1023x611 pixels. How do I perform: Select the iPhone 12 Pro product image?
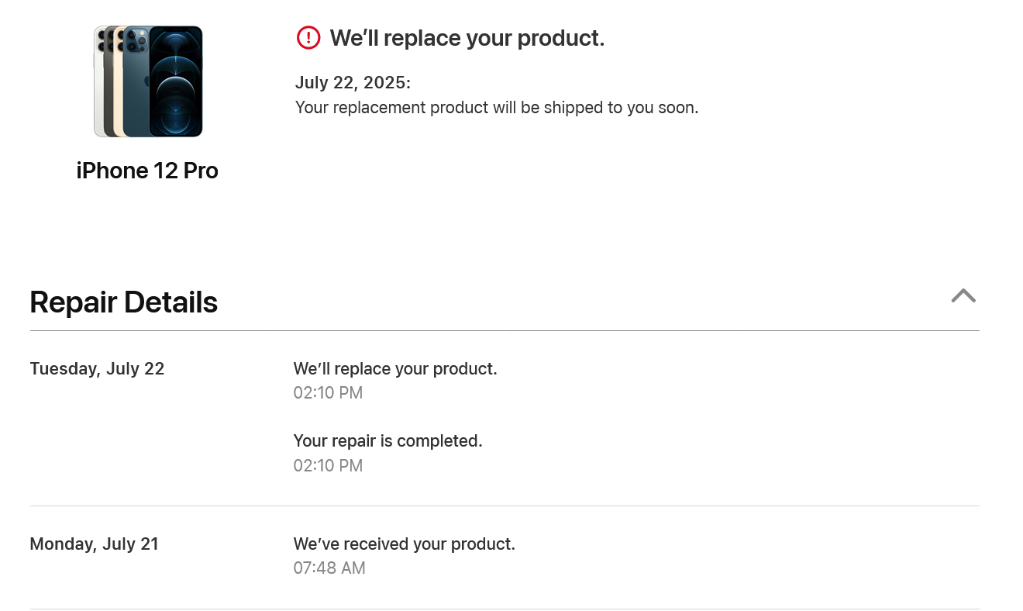click(147, 81)
